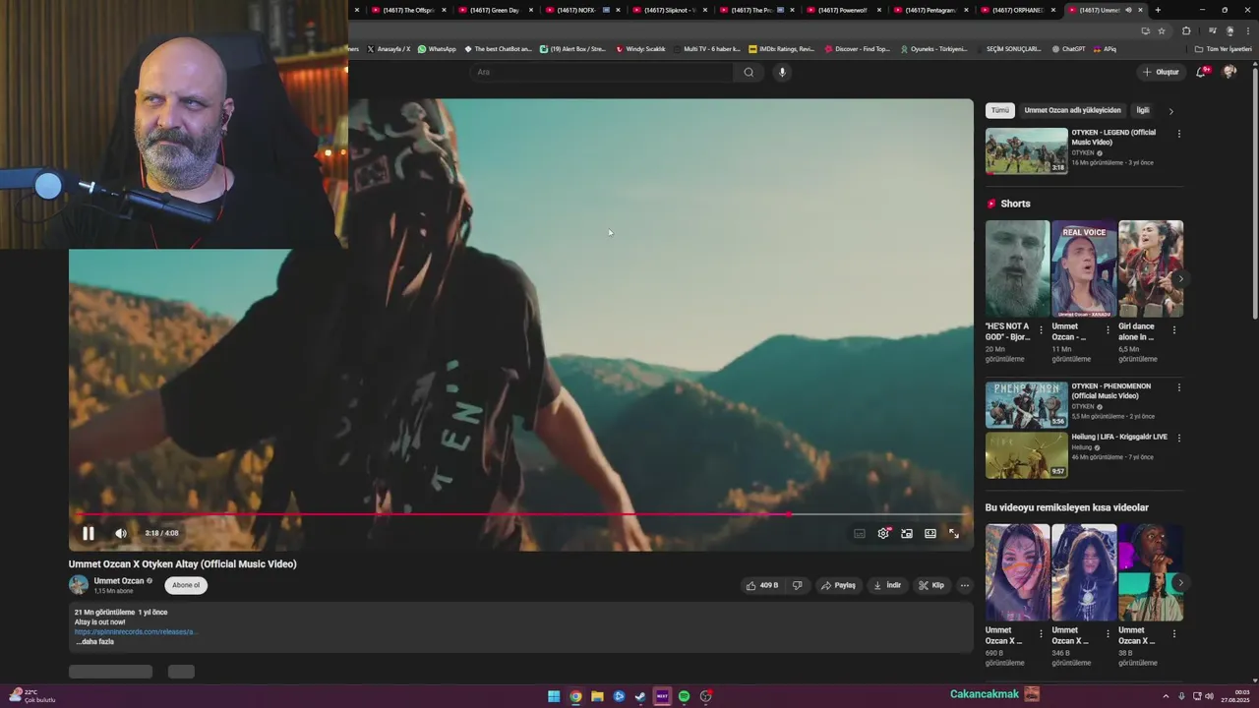The image size is (1259, 708).
Task: Open options for Girl dance alone short
Action: 1173,330
